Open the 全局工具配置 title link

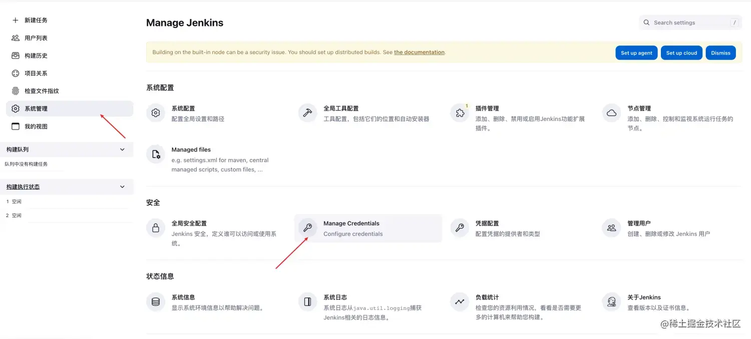pyautogui.click(x=341, y=108)
